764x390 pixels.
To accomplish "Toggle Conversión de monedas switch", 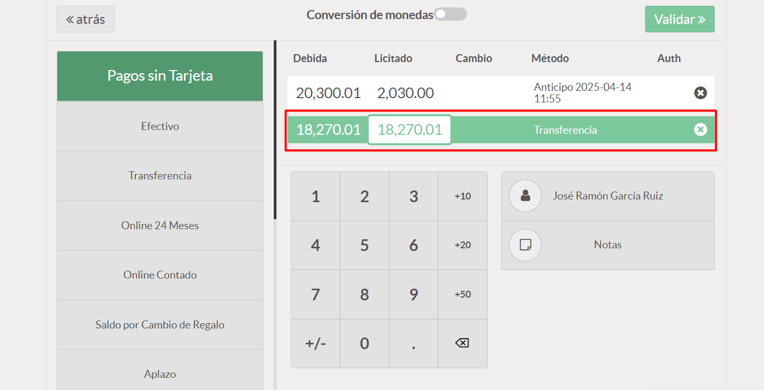I will [x=450, y=14].
